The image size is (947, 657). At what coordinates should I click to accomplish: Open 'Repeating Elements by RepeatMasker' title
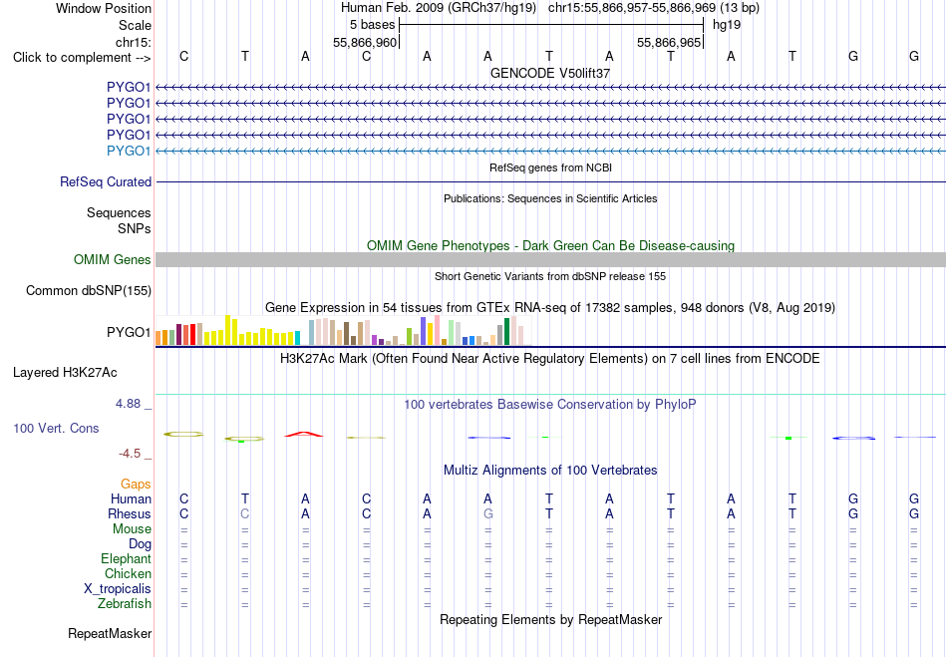(x=550, y=620)
